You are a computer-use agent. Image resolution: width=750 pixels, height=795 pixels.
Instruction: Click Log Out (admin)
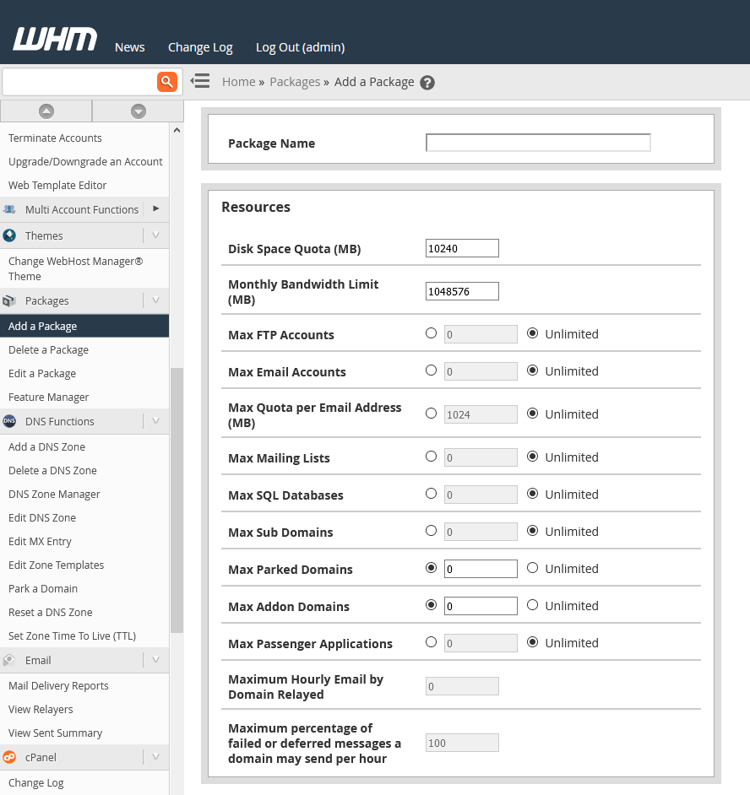(300, 47)
